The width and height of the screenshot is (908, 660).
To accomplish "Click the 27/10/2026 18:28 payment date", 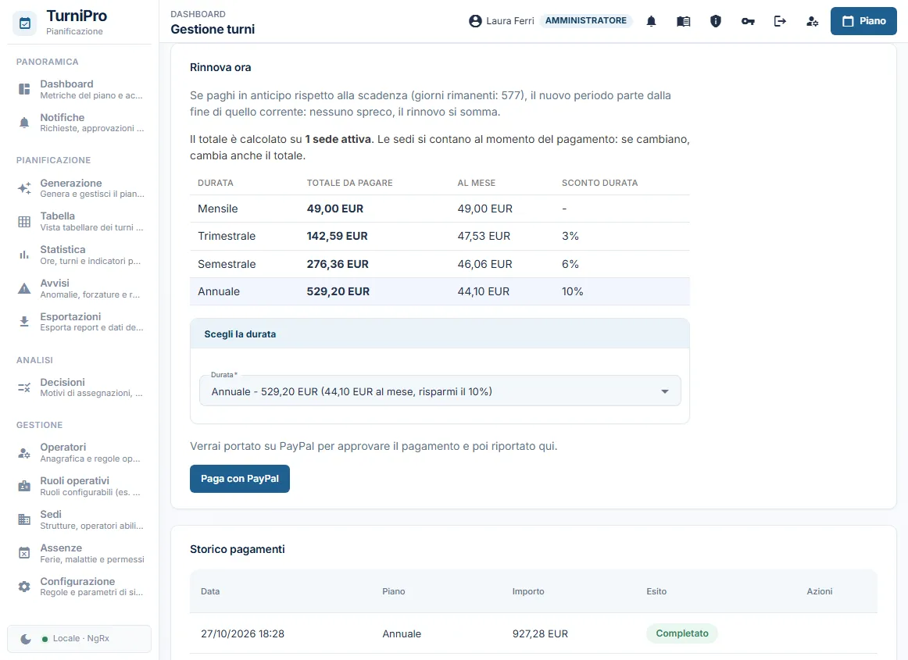I will (243, 634).
